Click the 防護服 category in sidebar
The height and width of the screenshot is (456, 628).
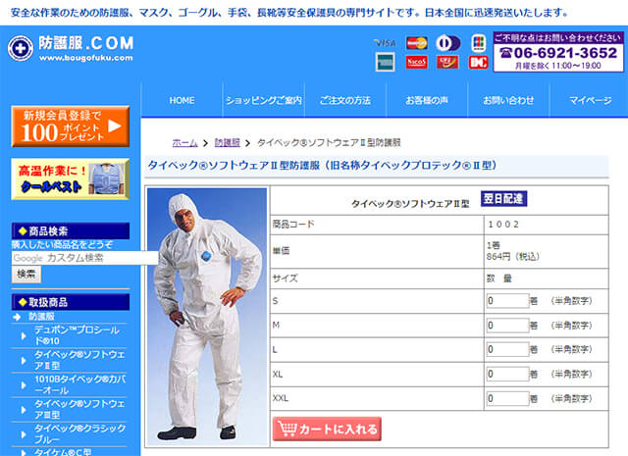(x=41, y=317)
